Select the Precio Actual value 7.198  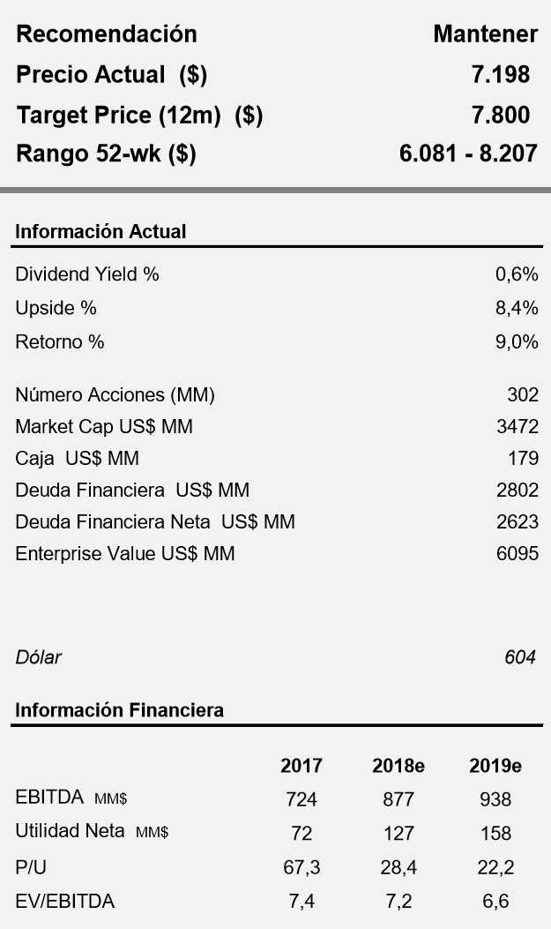click(x=501, y=75)
